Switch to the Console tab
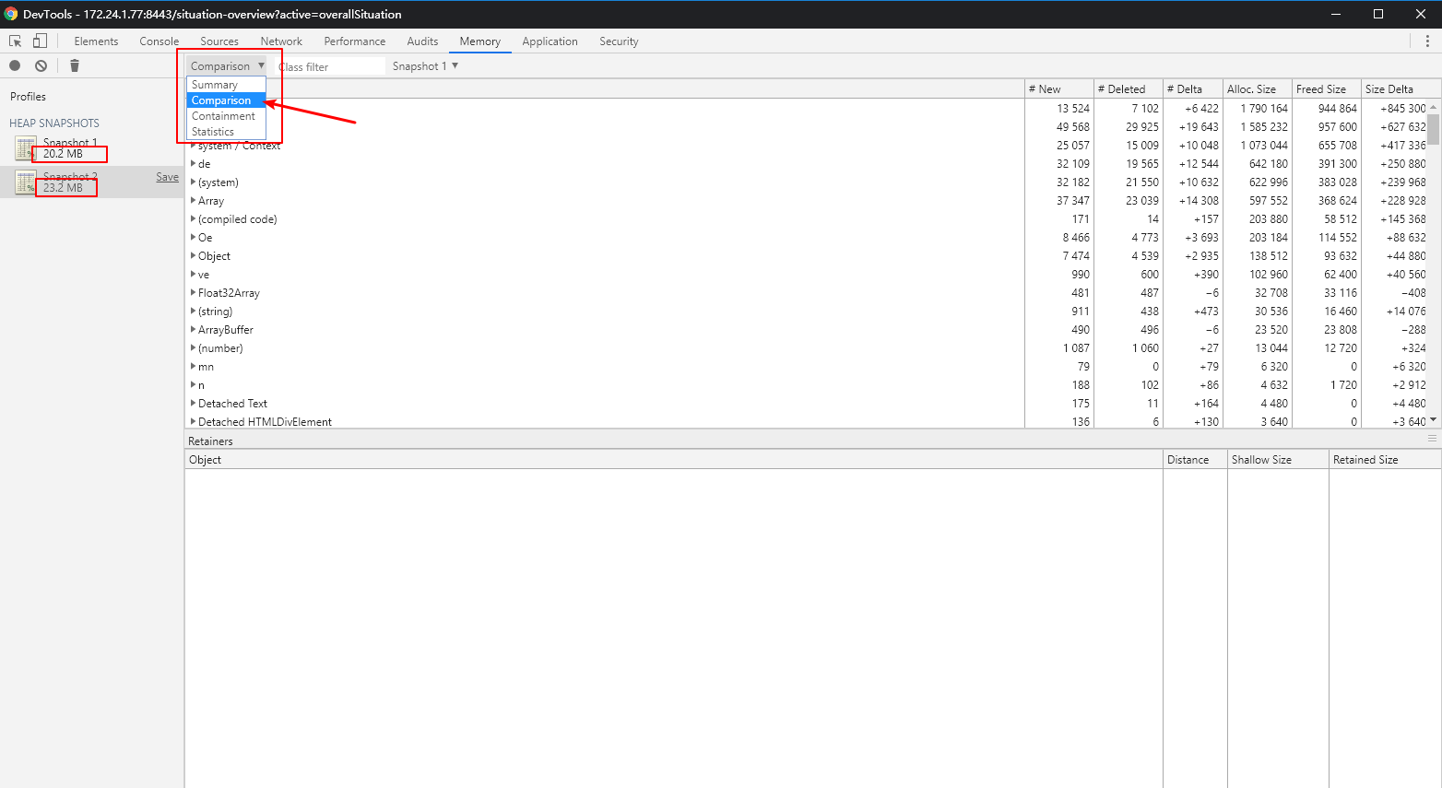This screenshot has height=788, width=1442. pyautogui.click(x=159, y=41)
